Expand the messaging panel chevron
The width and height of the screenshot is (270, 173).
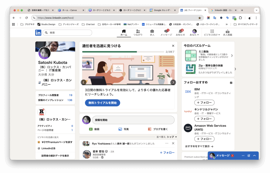(254, 156)
